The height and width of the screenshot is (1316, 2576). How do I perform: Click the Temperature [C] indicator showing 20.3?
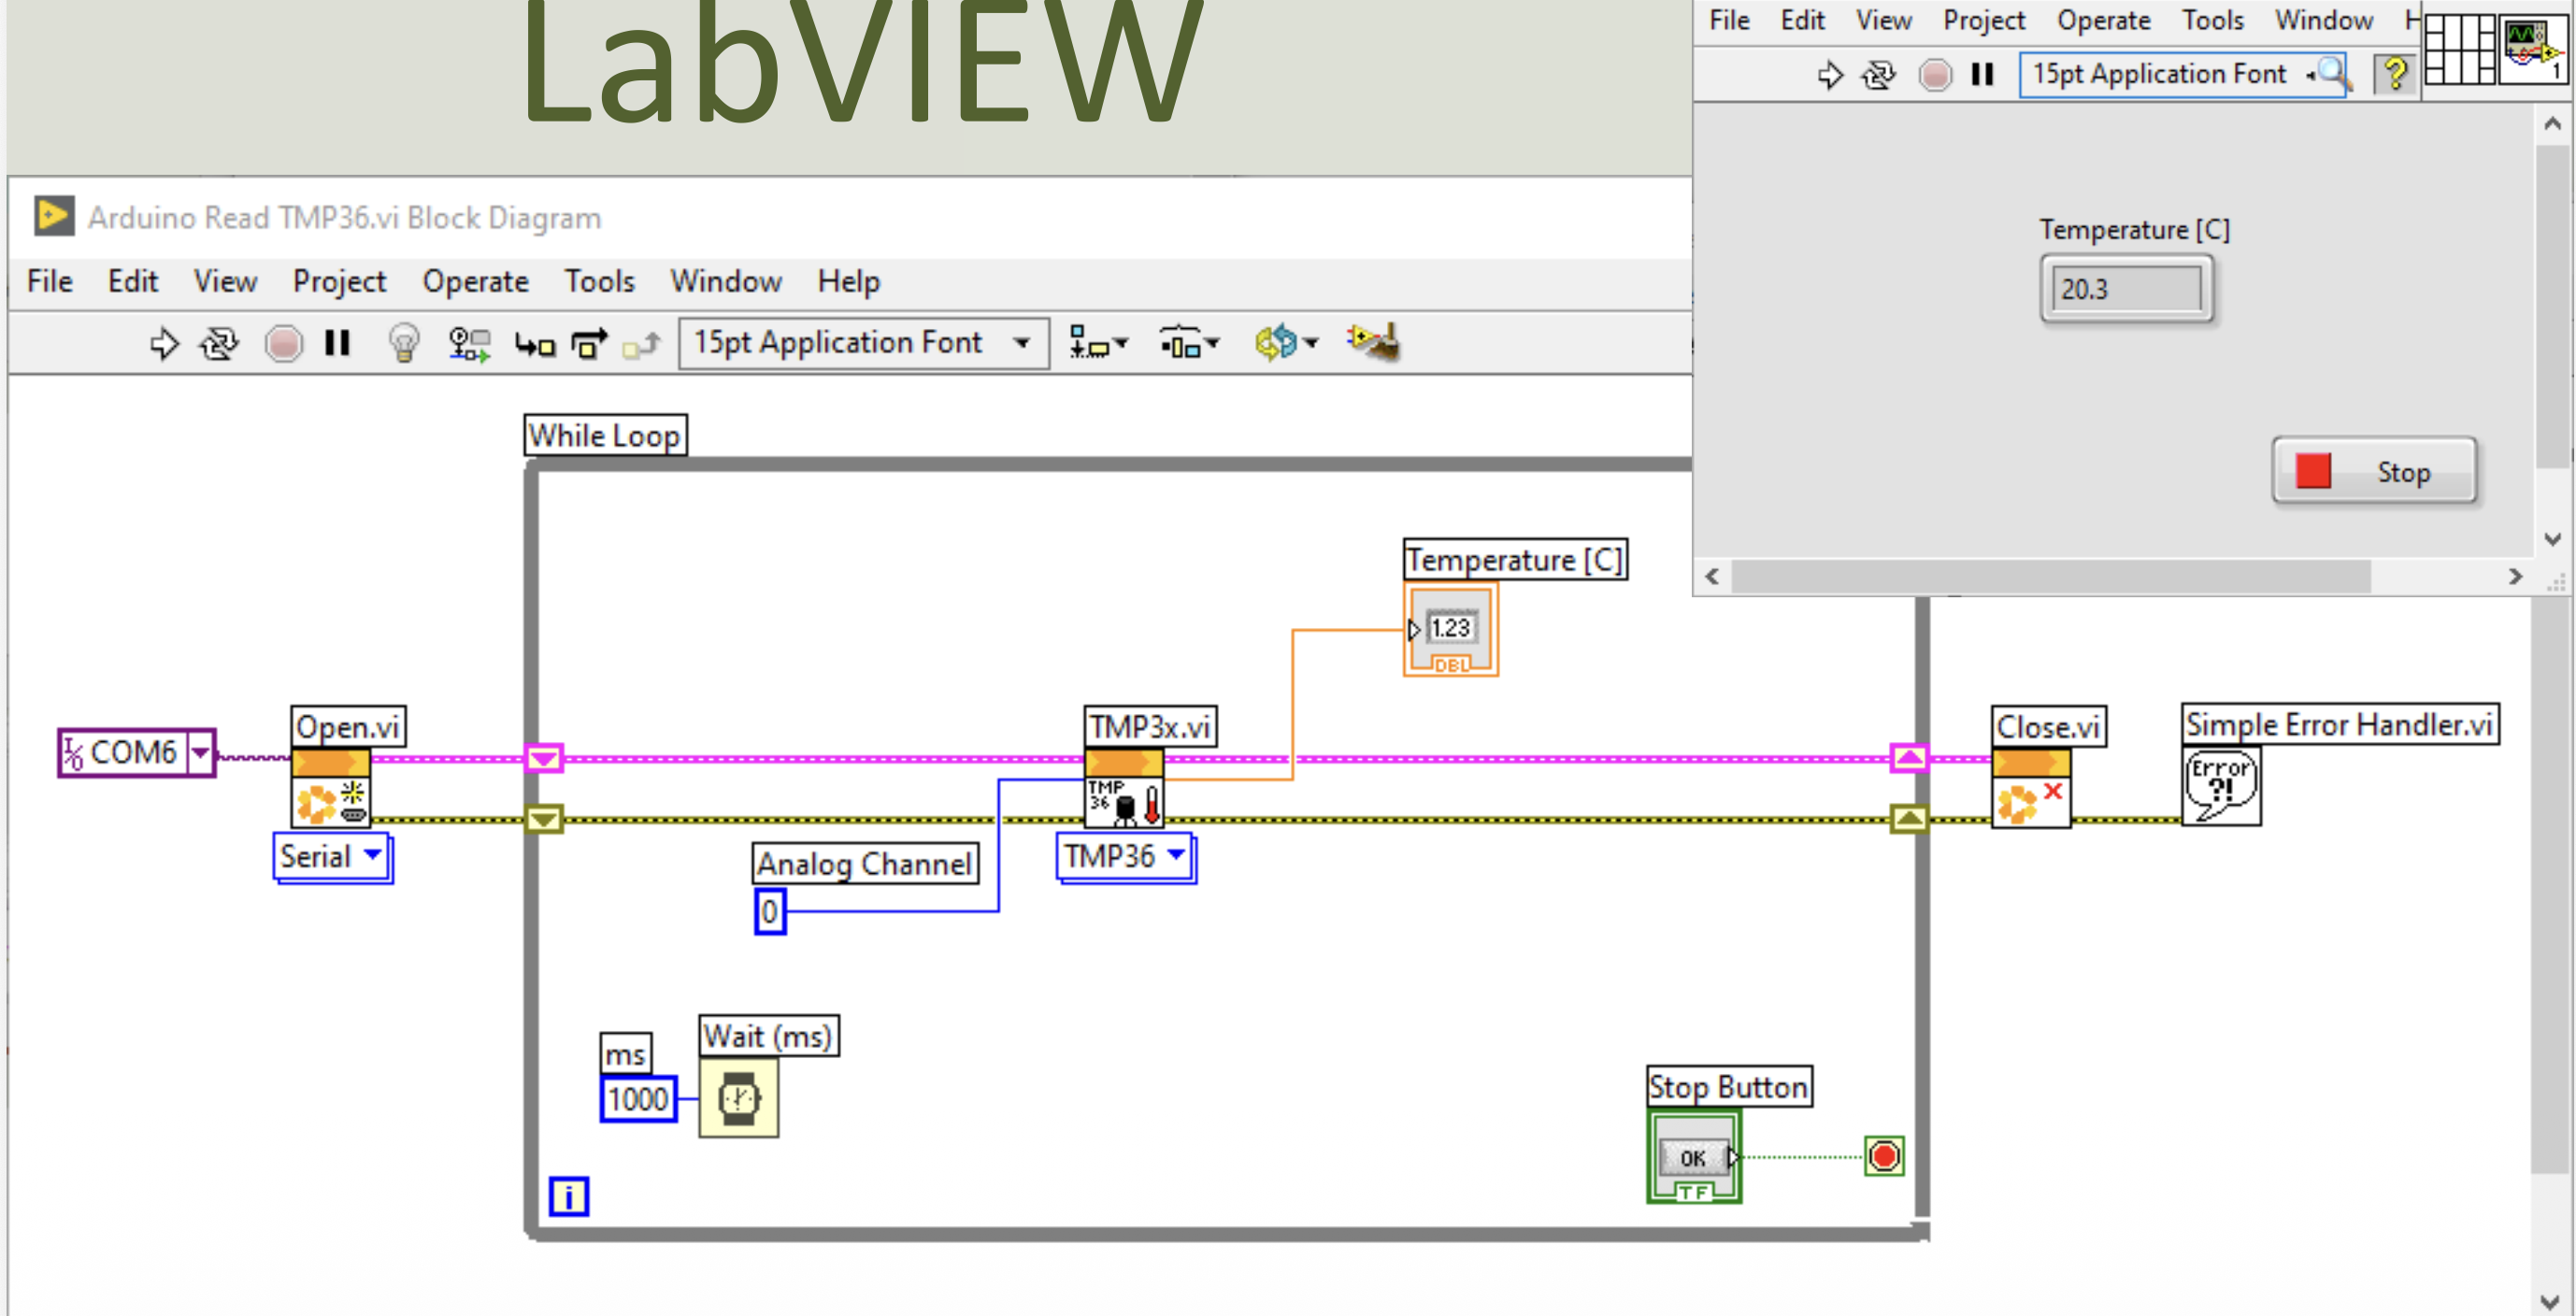(2127, 289)
